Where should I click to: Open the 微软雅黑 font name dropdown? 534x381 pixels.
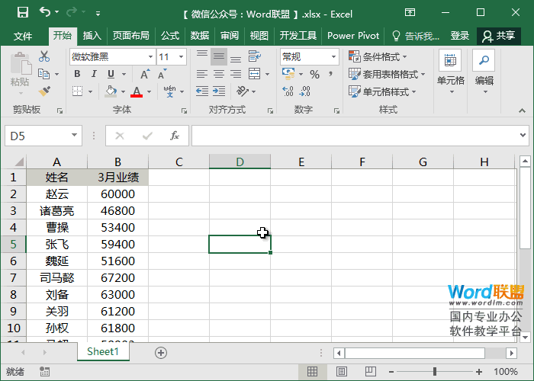click(x=150, y=57)
